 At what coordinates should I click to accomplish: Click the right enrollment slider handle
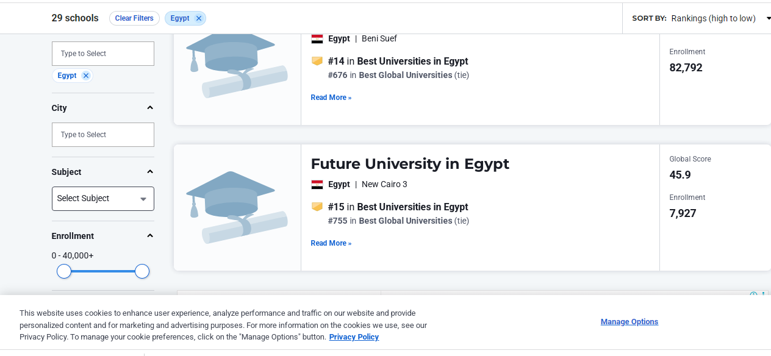pyautogui.click(x=142, y=271)
